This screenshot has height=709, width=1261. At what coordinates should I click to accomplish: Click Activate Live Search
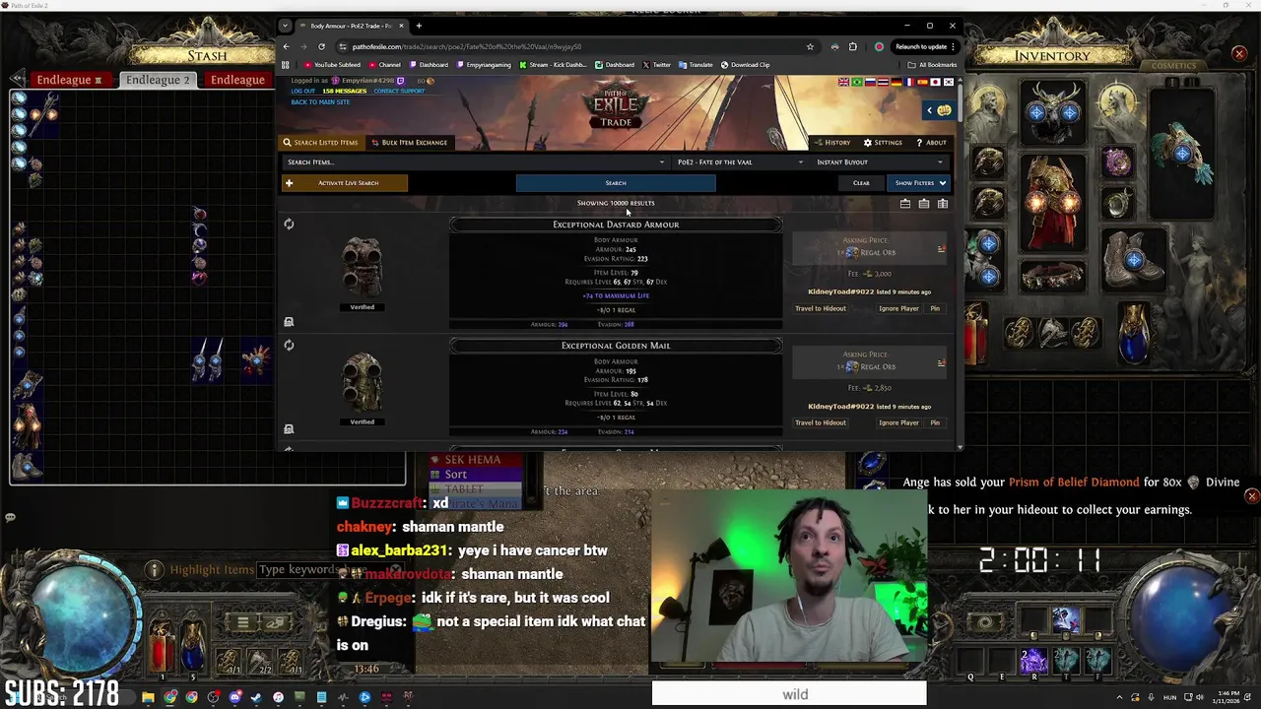pyautogui.click(x=345, y=183)
